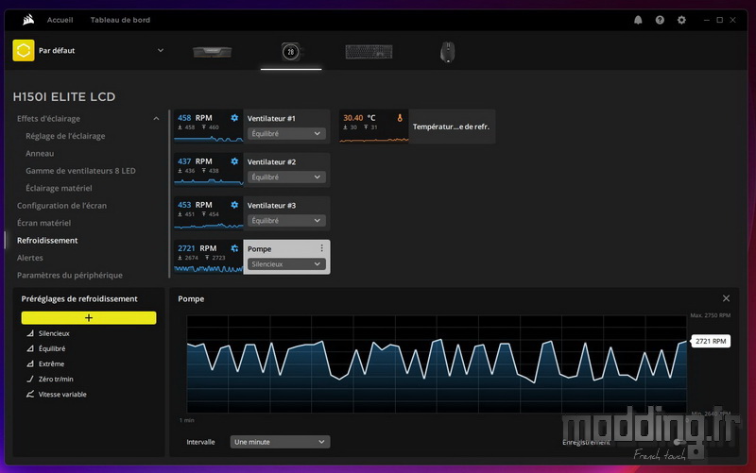Open the help question mark icon
This screenshot has height=473, width=756.
click(x=660, y=20)
